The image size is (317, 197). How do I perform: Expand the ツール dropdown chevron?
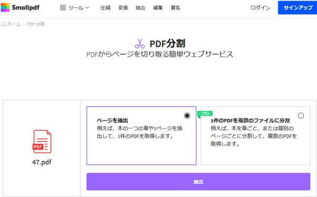pyautogui.click(x=87, y=7)
